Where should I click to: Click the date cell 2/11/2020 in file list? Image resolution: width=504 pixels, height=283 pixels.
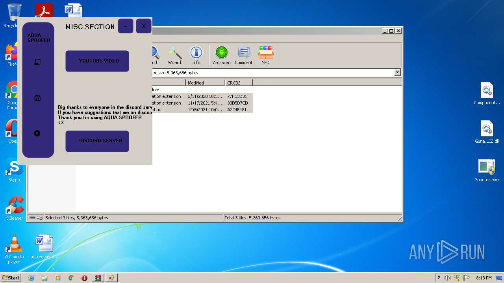[205, 96]
